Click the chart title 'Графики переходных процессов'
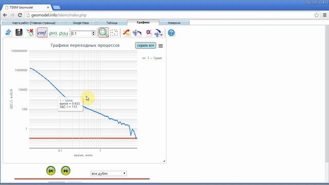 pos(85,45)
